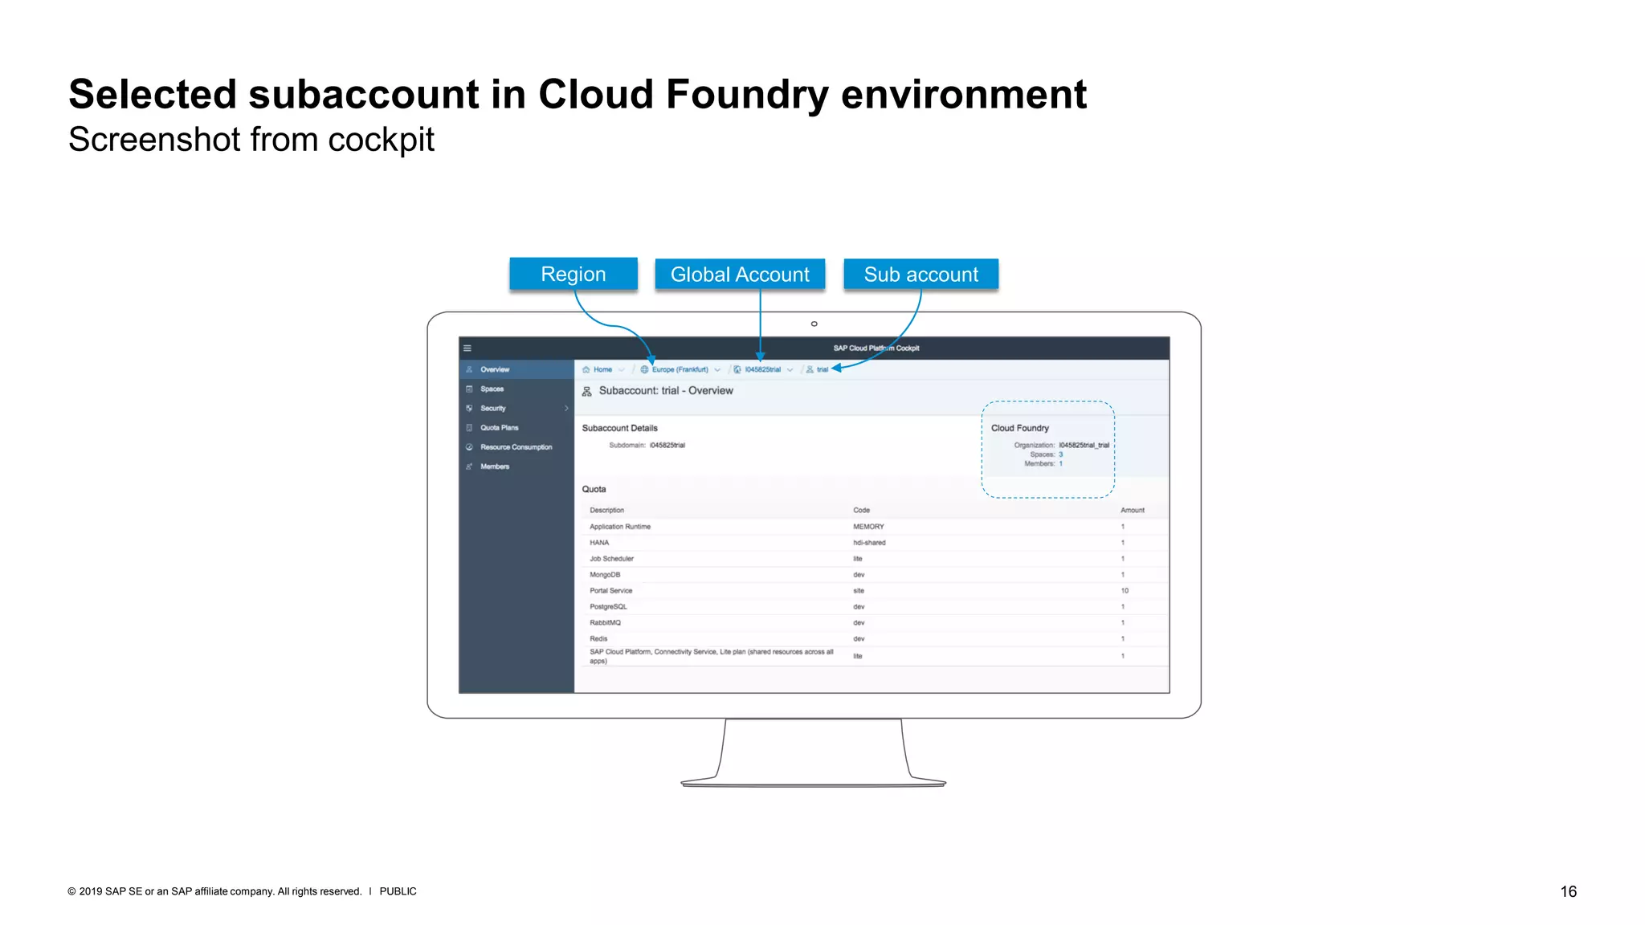Select the Redis quota row
This screenshot has width=1645, height=925.
[874, 639]
